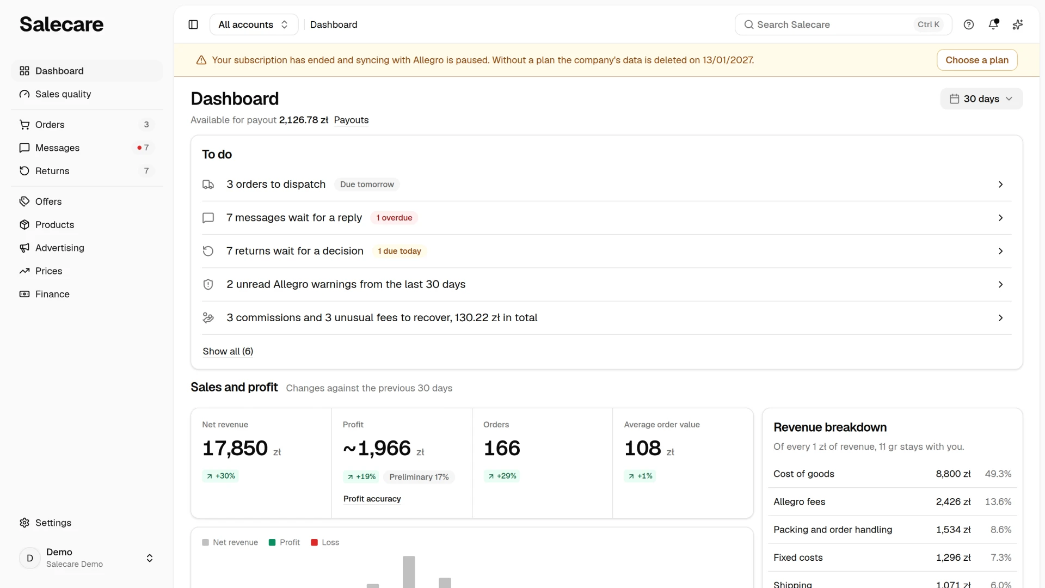The image size is (1045, 588).
Task: Expand the Demo account switcher
Action: pyautogui.click(x=87, y=558)
